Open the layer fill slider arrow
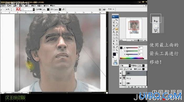This screenshot has height=102, width=184. [x=143, y=69]
